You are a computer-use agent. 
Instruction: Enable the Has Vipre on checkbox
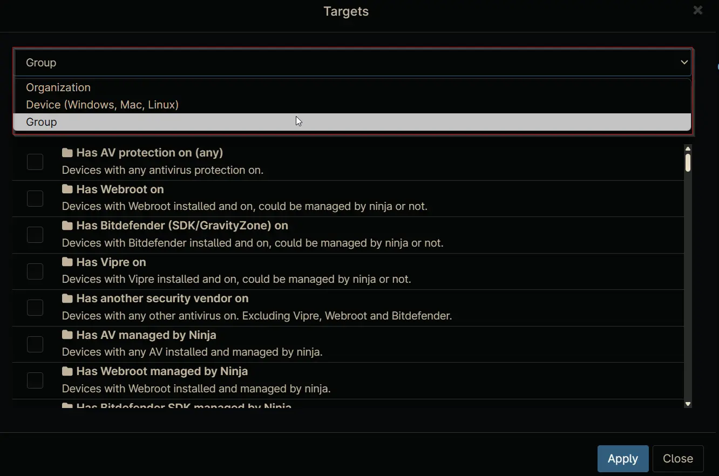coord(35,271)
